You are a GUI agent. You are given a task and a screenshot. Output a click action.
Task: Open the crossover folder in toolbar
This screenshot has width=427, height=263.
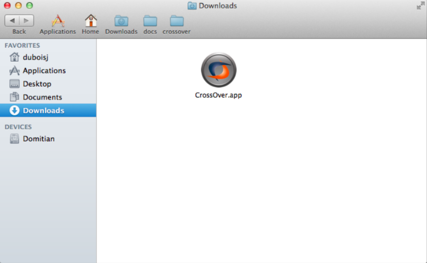tap(177, 21)
